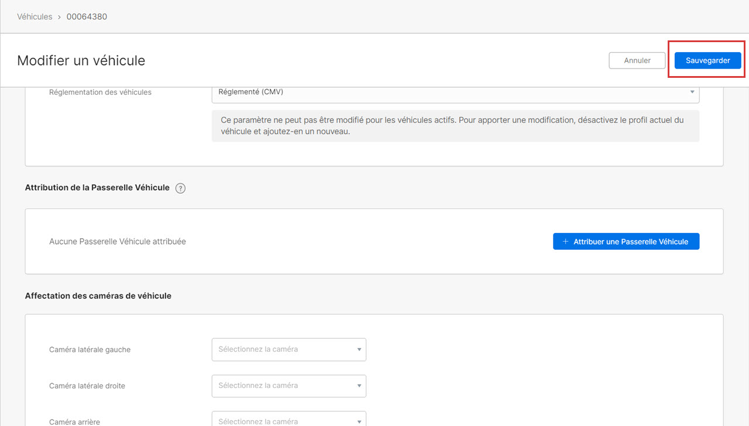Expand the Caméra arrière dropdown arrow
Image resolution: width=749 pixels, height=426 pixels.
359,420
